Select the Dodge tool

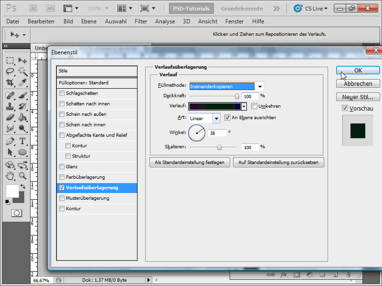pyautogui.click(x=22, y=128)
